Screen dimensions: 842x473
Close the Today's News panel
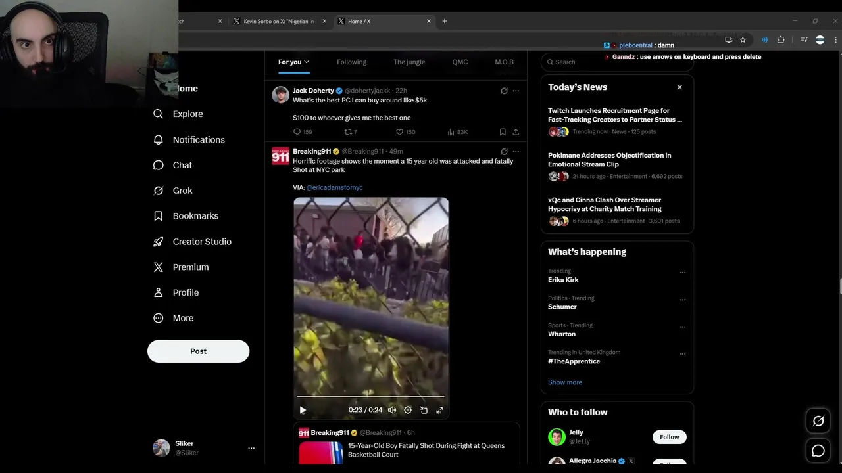click(680, 87)
